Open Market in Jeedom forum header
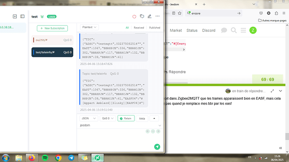Screen dimensions: 289x162 176,31
